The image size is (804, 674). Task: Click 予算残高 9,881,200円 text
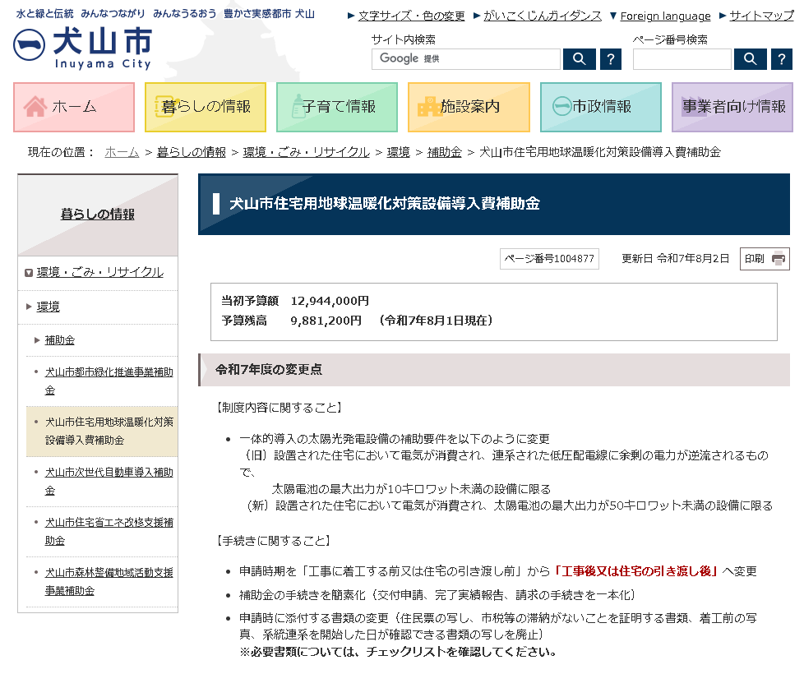291,321
